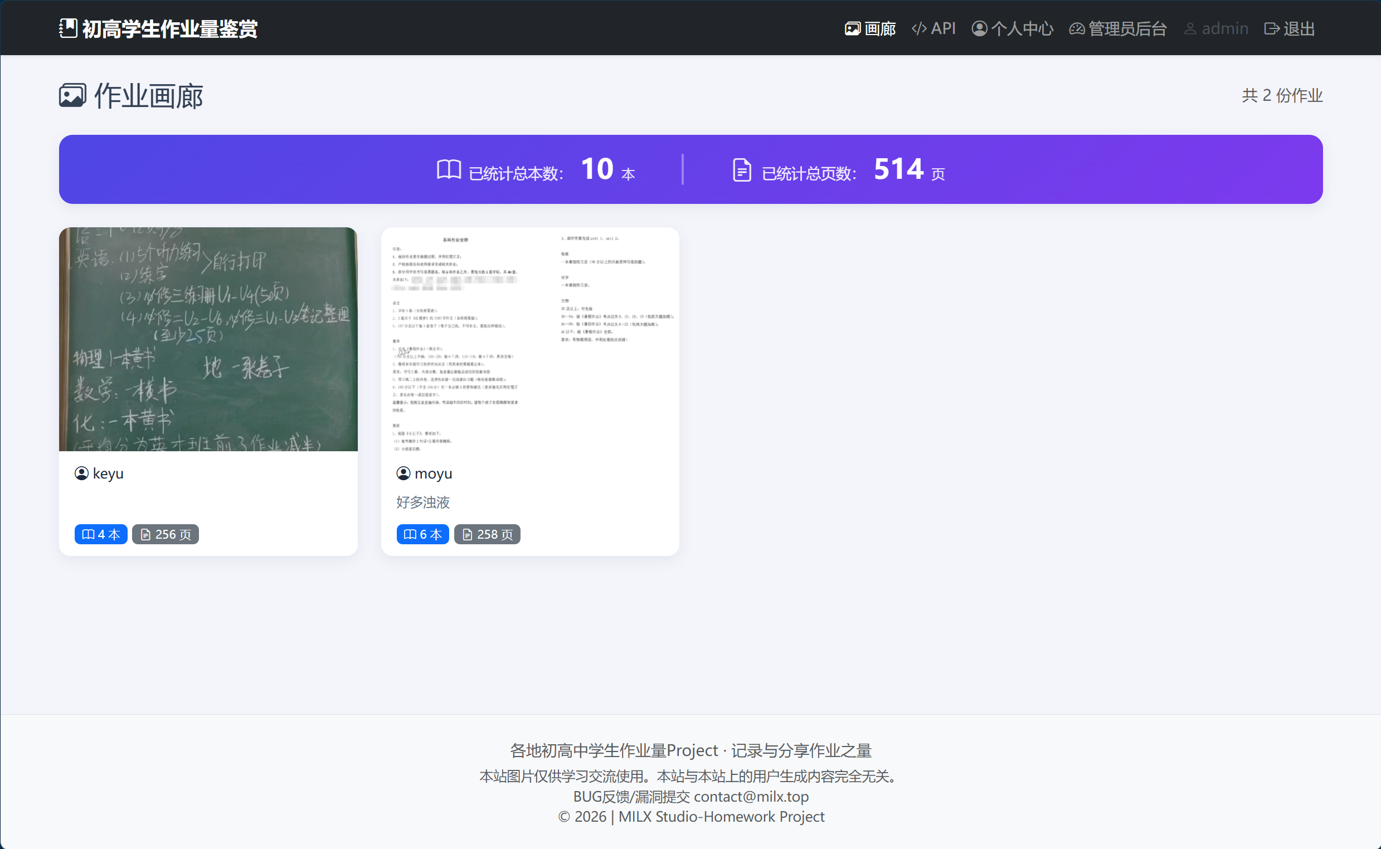The height and width of the screenshot is (849, 1381).
Task: Click the MILX Studio-Homework Project footer text
Action: [x=721, y=817]
